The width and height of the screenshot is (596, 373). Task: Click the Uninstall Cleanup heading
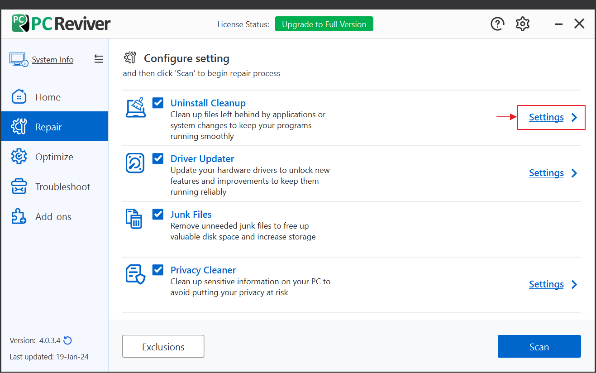pyautogui.click(x=208, y=103)
